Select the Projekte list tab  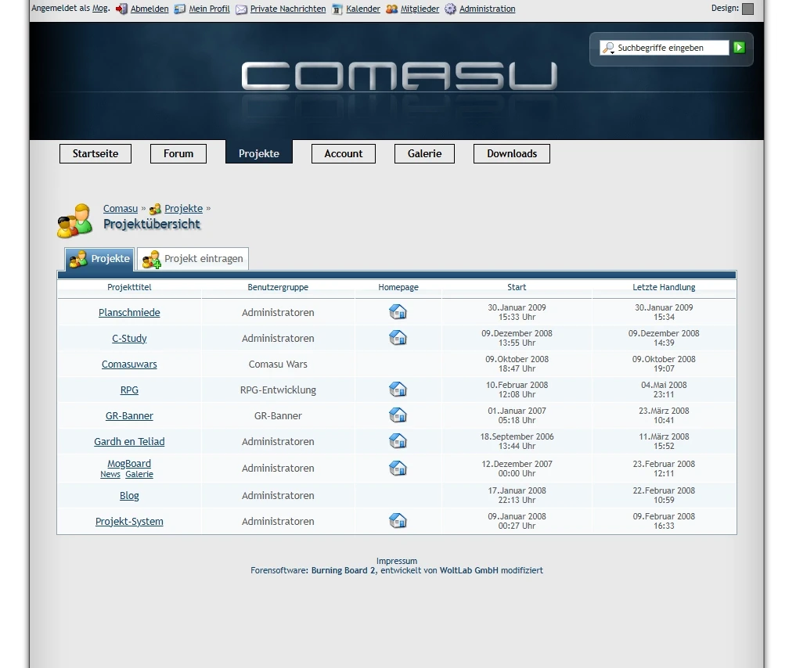(99, 259)
